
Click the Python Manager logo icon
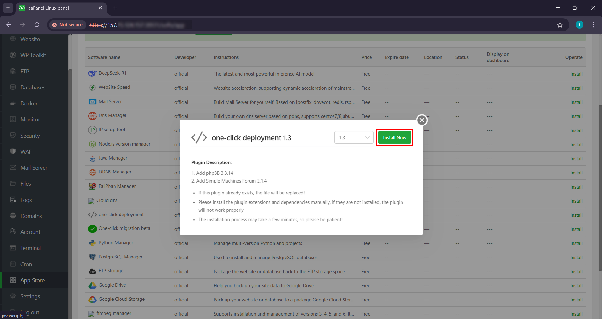click(92, 242)
